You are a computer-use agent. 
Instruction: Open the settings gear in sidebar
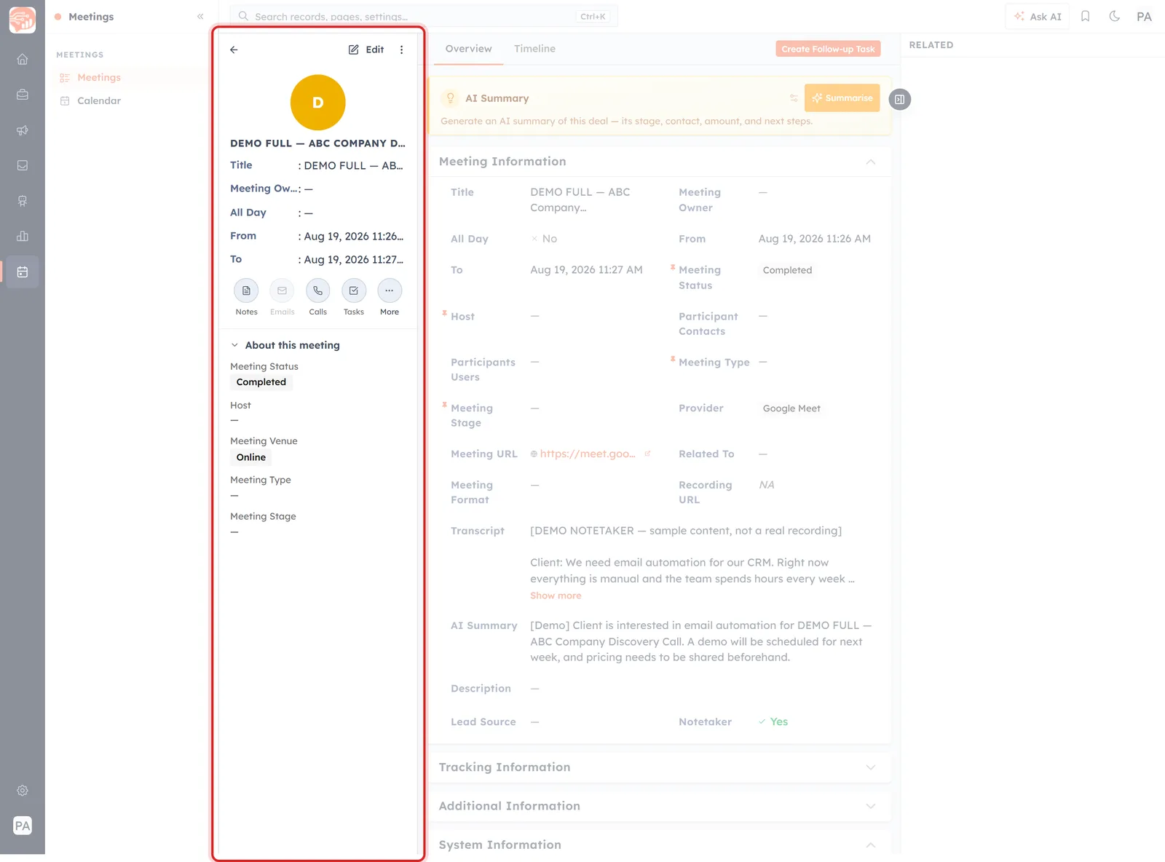click(x=23, y=791)
